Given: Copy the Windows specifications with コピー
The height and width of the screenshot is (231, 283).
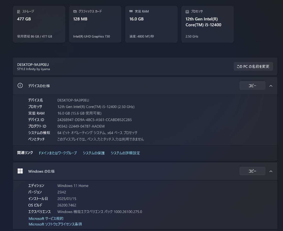Looking at the screenshot, I should (252, 171).
